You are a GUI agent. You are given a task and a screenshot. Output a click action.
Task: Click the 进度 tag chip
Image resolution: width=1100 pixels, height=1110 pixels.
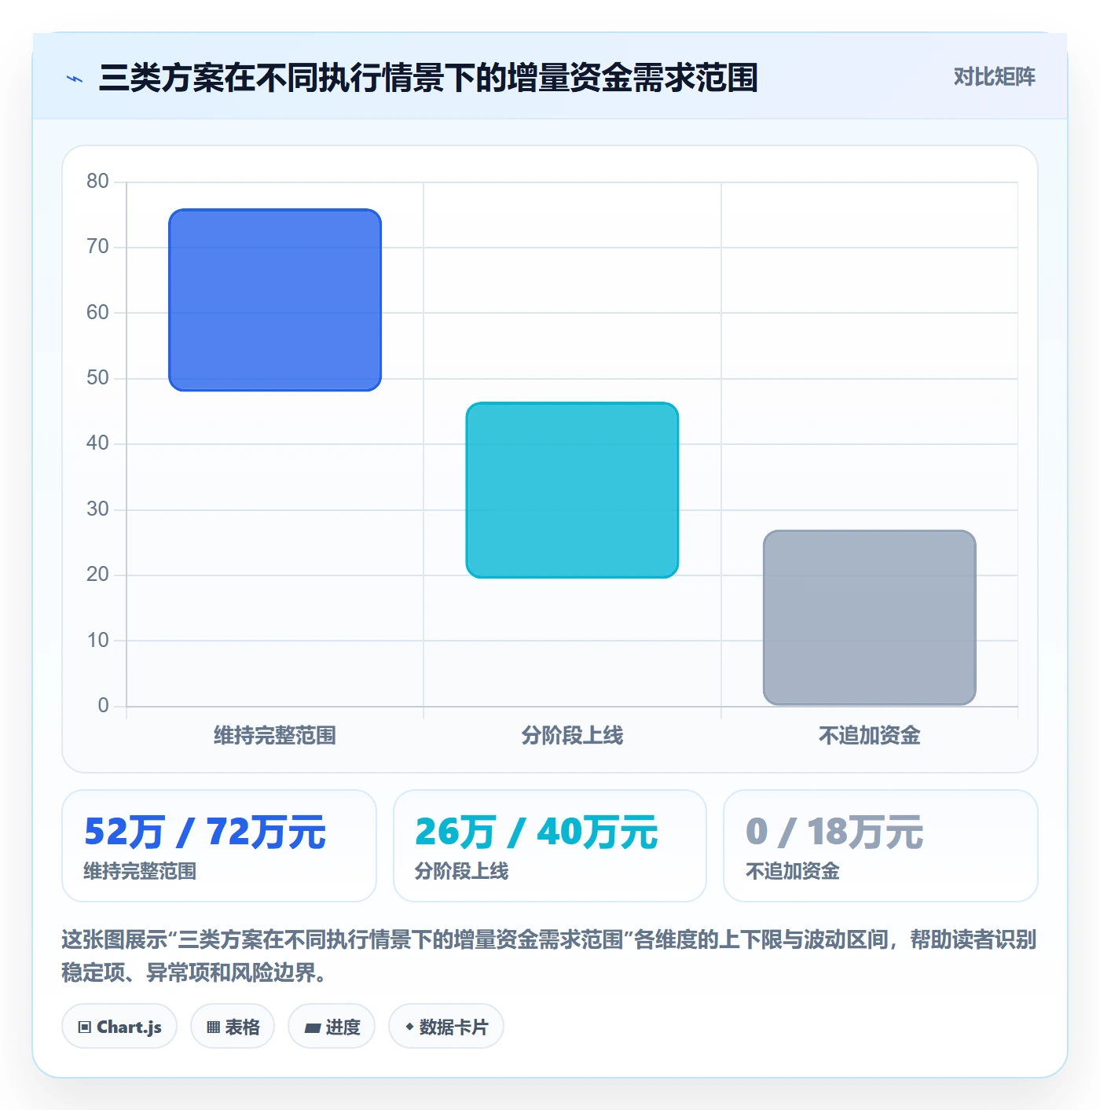pos(332,1026)
